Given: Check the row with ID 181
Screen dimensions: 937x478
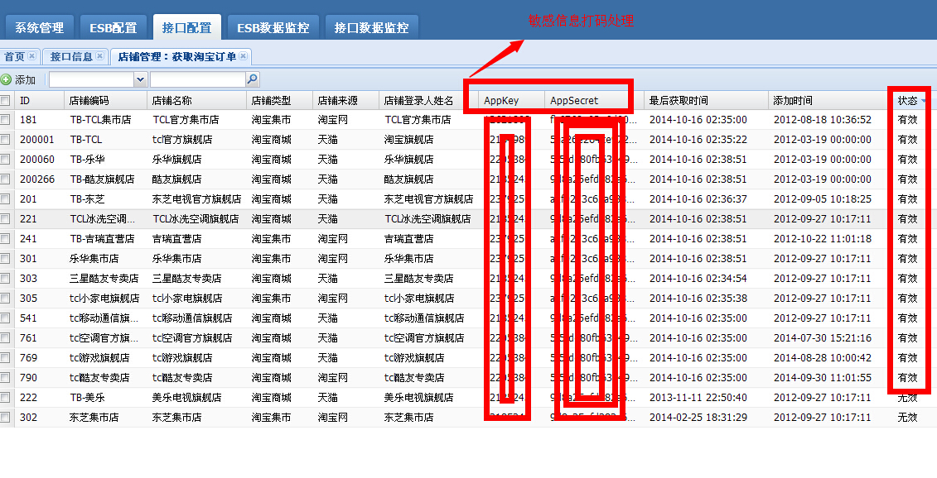Looking at the screenshot, I should (5, 119).
